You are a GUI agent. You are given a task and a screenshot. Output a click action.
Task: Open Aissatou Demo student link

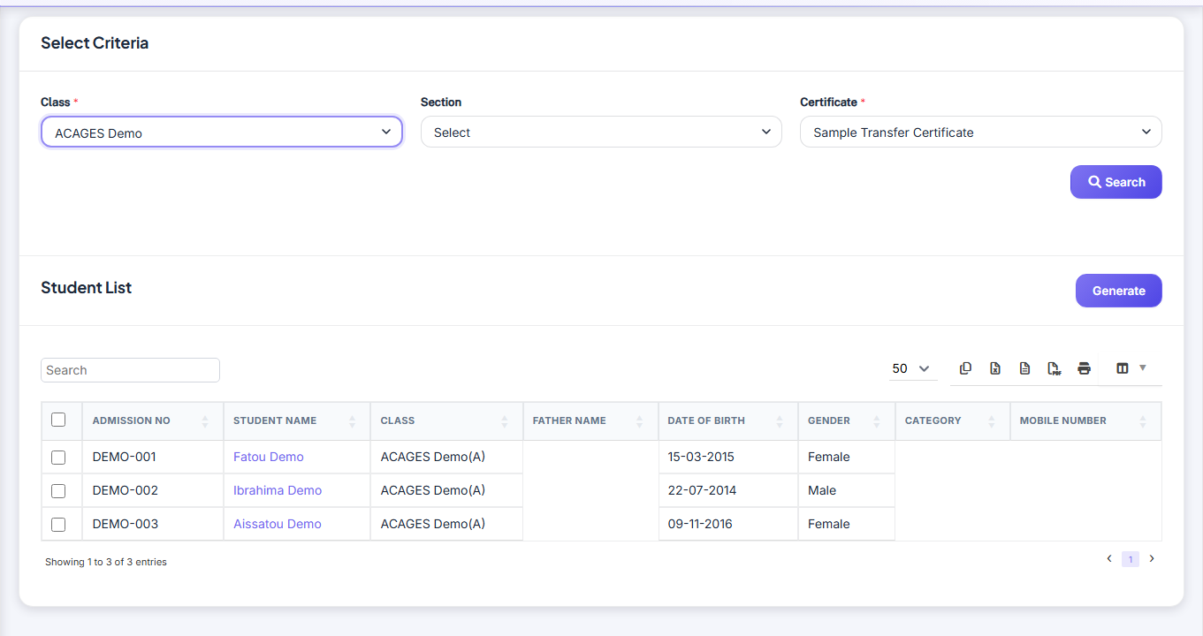(278, 524)
